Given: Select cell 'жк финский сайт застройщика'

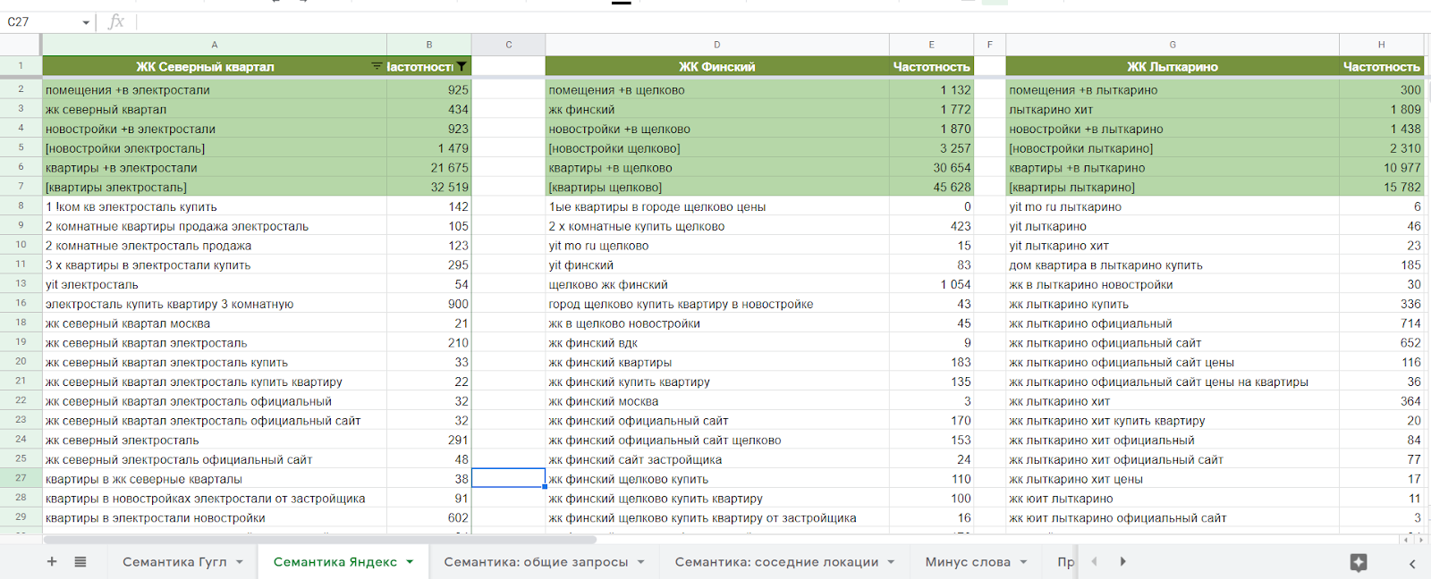Looking at the screenshot, I should click(717, 459).
